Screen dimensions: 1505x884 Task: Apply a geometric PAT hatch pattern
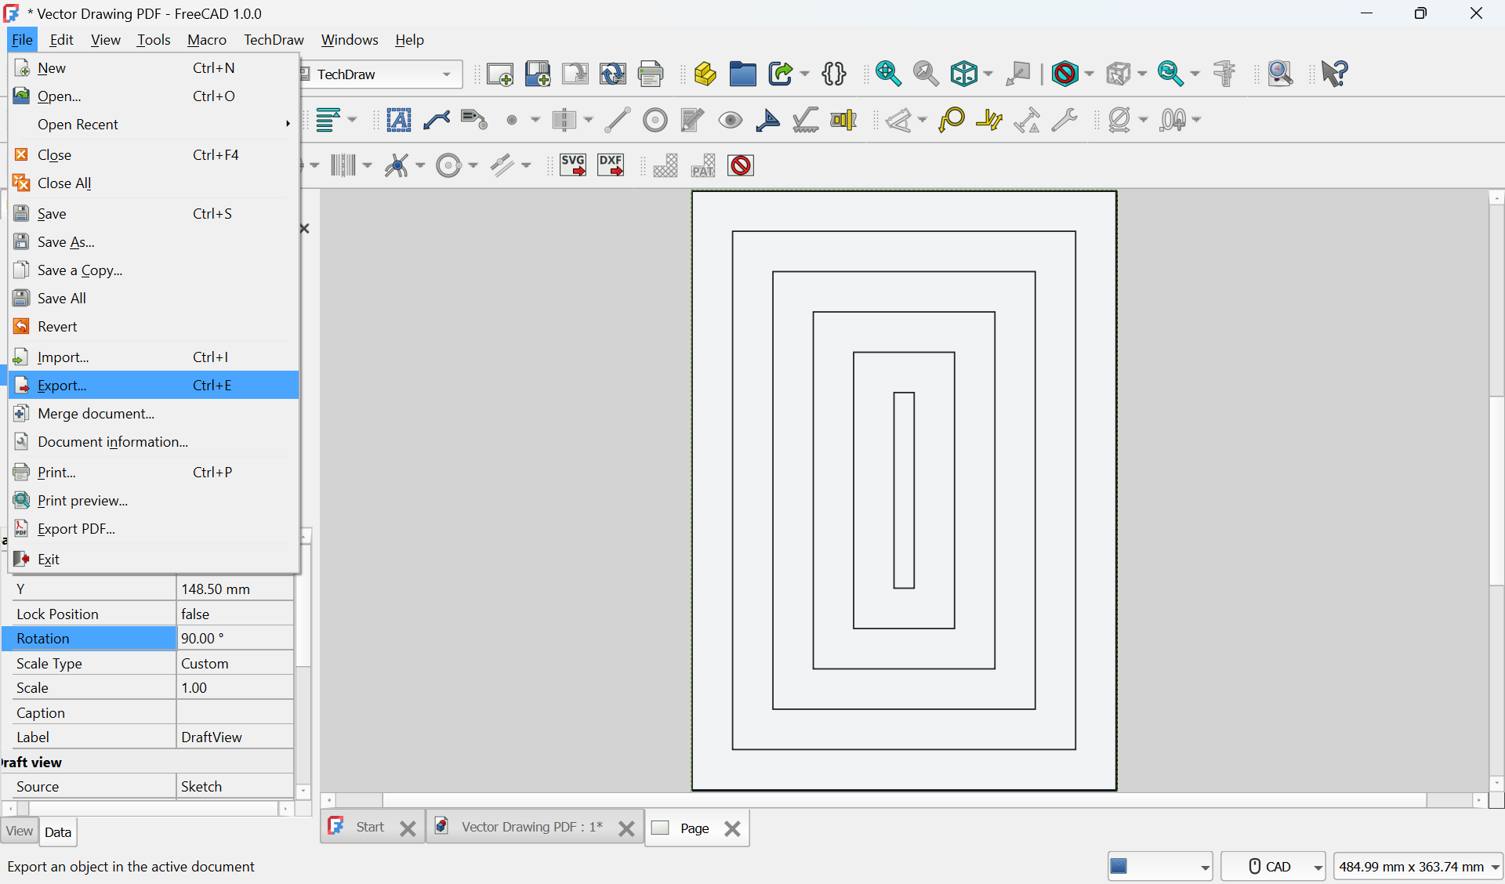click(x=703, y=165)
